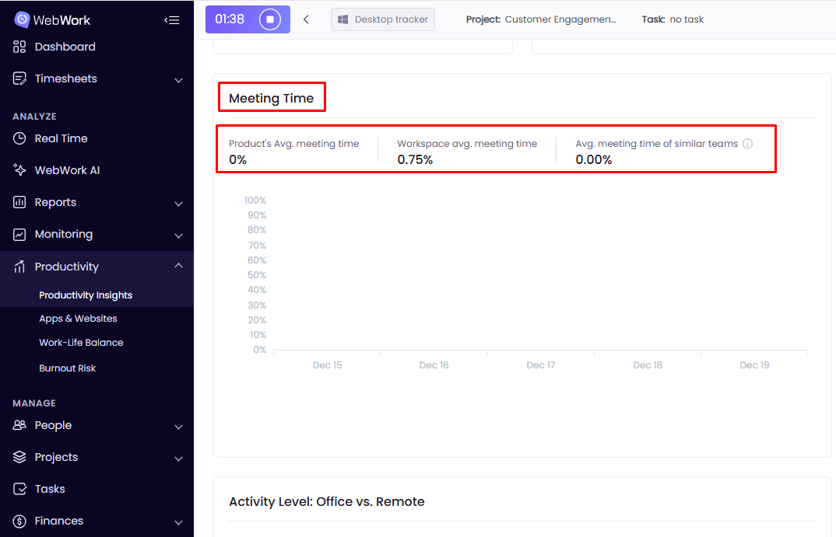Click the People icon in sidebar
Image resolution: width=836 pixels, height=537 pixels.
20,425
